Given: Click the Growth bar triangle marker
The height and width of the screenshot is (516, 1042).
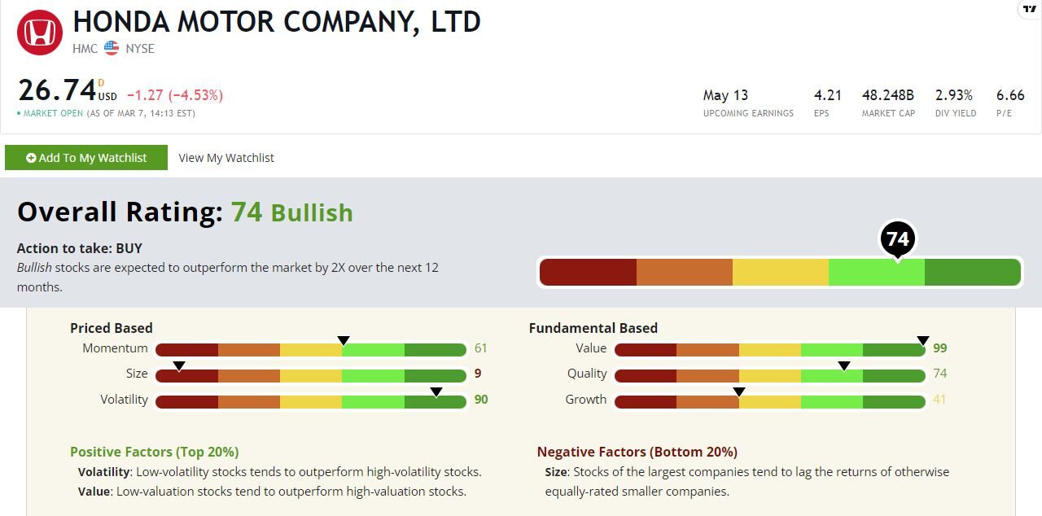Looking at the screenshot, I should [x=738, y=392].
